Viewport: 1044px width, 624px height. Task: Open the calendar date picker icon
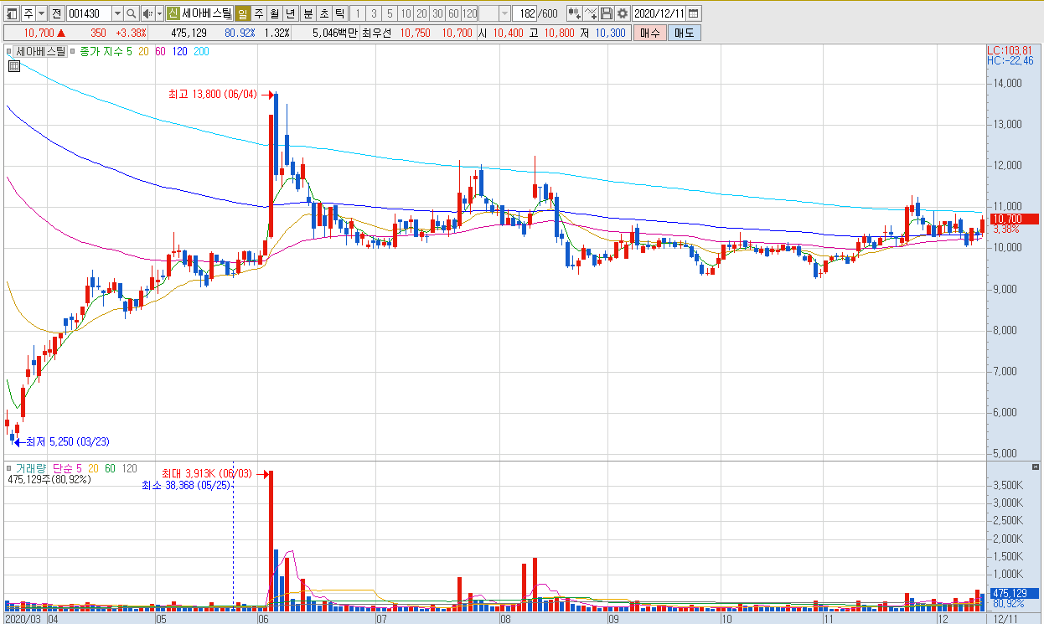tap(694, 13)
